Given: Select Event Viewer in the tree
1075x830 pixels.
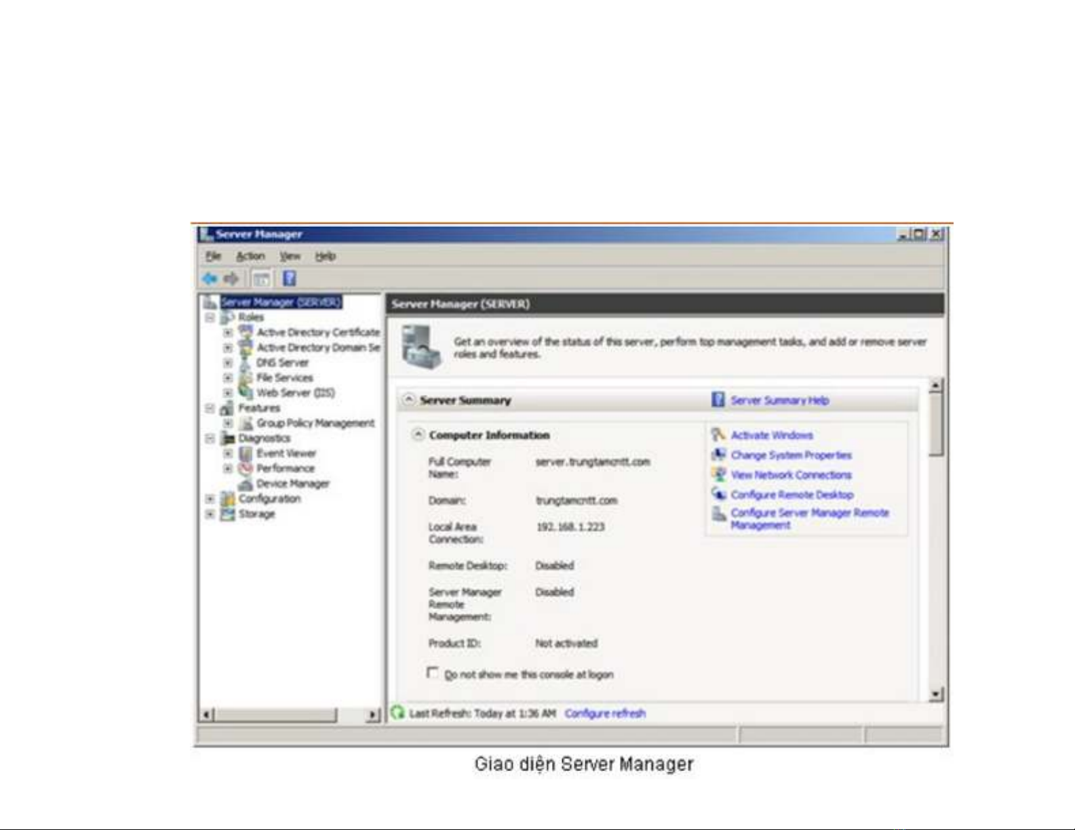Looking at the screenshot, I should coord(286,453).
